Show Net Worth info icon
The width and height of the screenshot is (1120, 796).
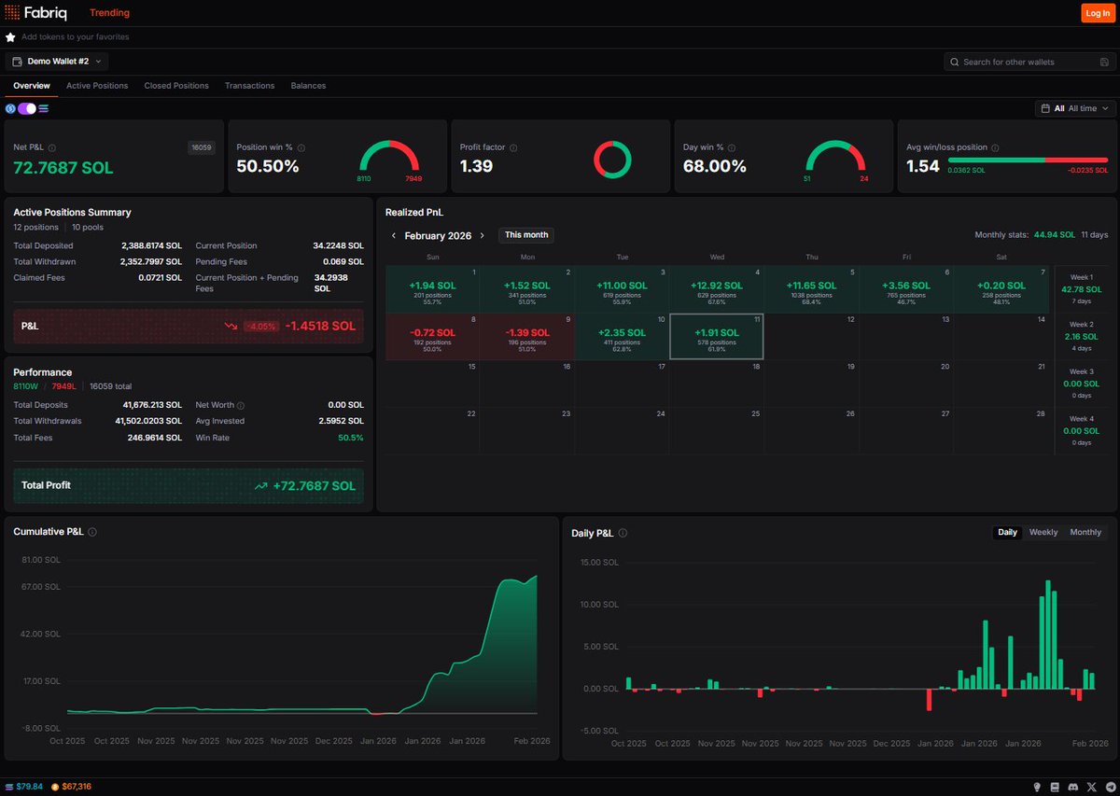coord(241,406)
